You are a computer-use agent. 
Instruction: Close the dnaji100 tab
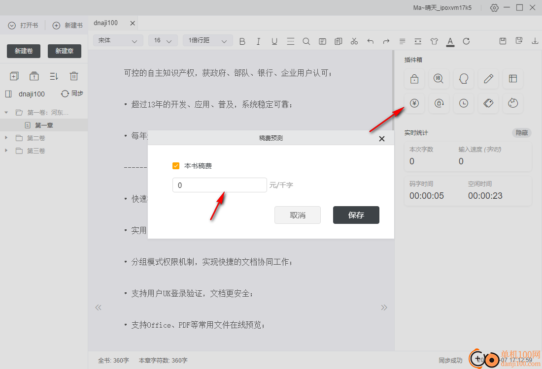[133, 23]
